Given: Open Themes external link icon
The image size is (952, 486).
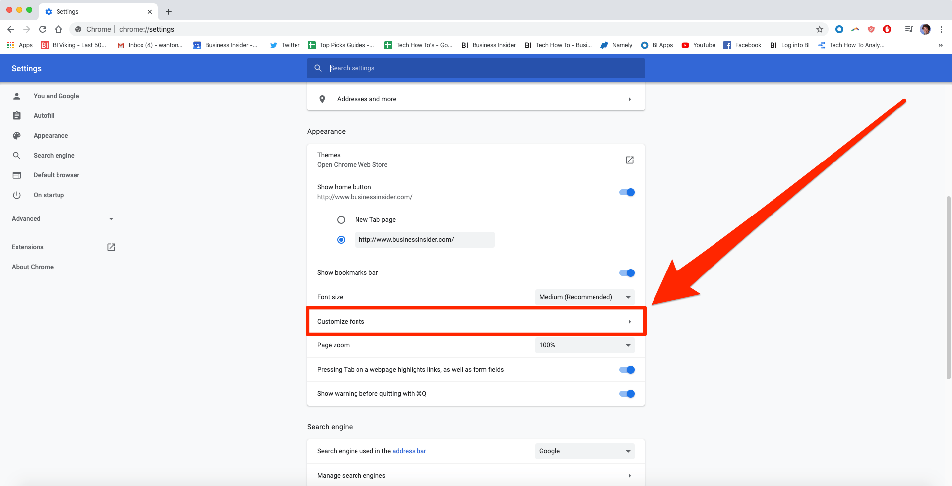Looking at the screenshot, I should 630,160.
